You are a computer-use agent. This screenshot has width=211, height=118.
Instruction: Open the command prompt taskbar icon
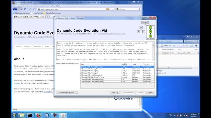[30, 115]
